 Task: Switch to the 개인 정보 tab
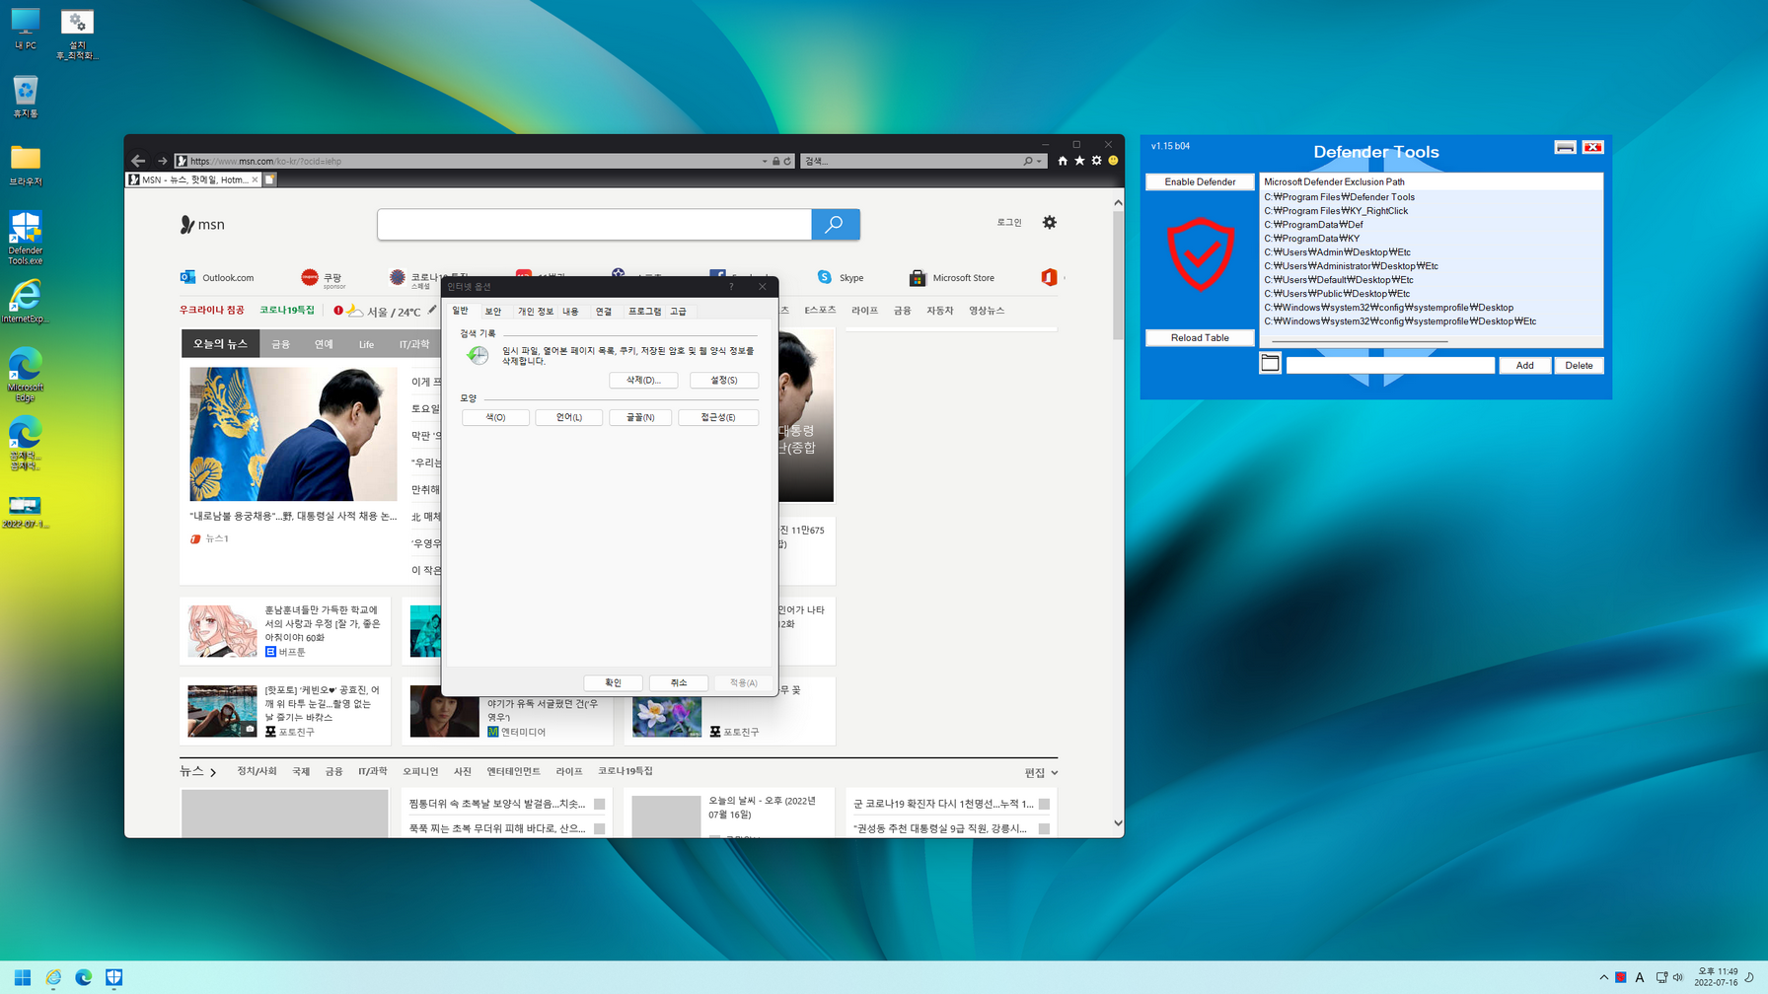pos(536,312)
